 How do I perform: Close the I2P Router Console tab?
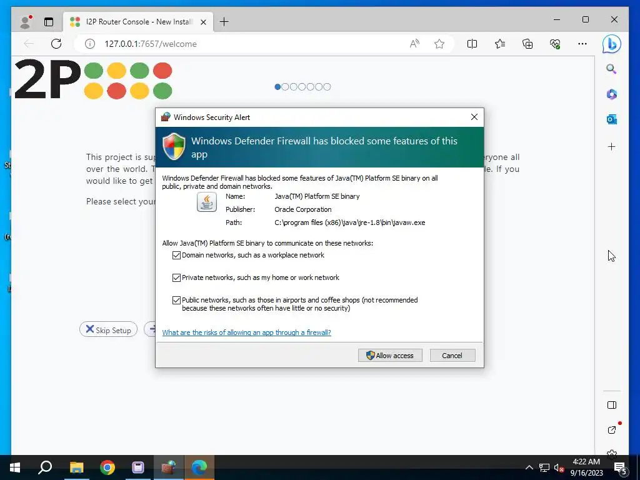(x=203, y=22)
